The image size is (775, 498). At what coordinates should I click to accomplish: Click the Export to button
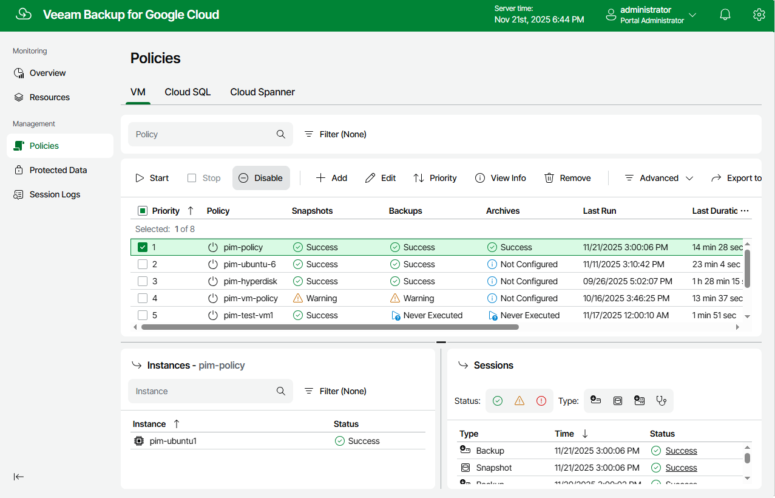pos(736,178)
